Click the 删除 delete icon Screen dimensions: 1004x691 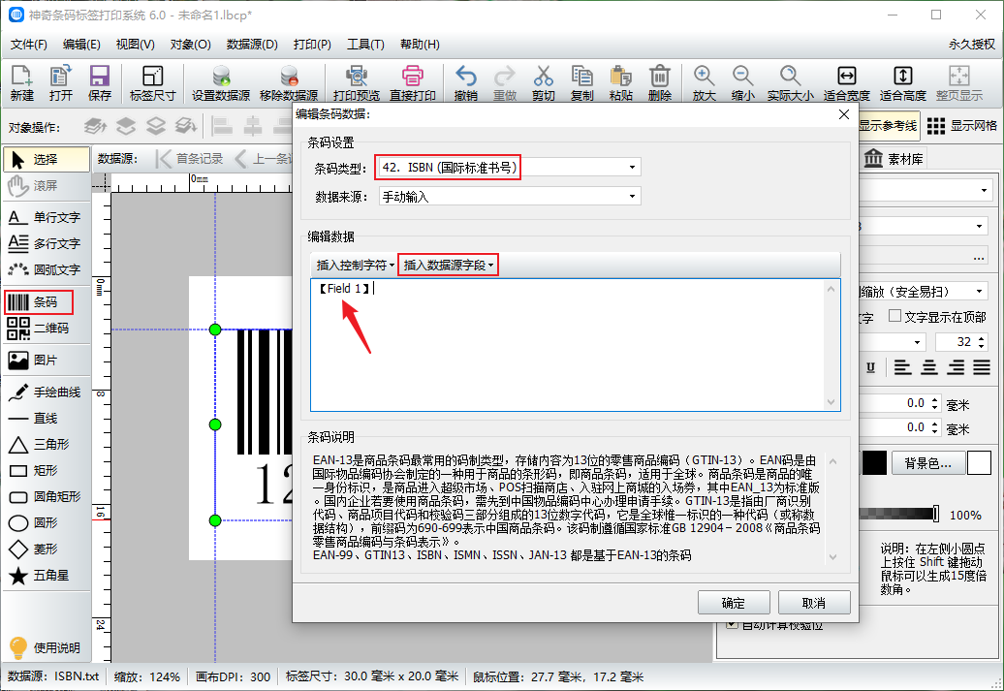(660, 83)
